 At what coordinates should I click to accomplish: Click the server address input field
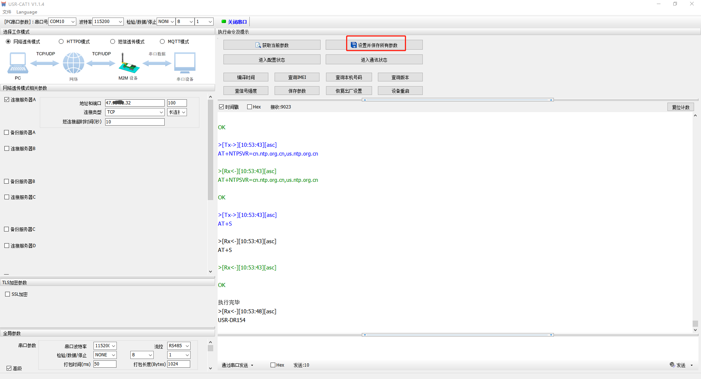pos(135,103)
